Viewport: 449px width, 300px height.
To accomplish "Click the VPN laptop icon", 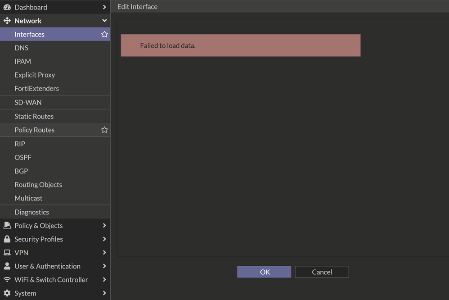I will coord(7,253).
